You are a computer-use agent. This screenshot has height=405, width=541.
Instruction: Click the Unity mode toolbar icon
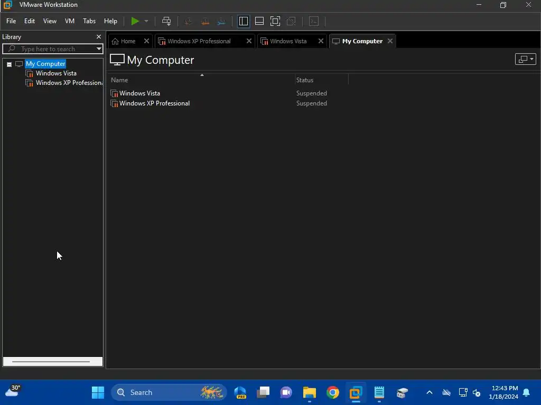(x=291, y=21)
